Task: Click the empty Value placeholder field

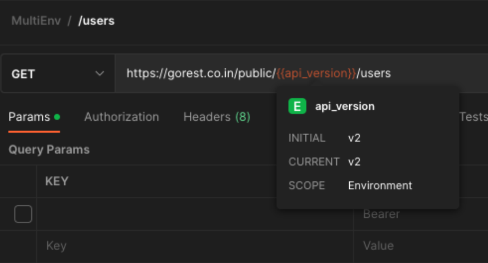Action: [x=378, y=246]
